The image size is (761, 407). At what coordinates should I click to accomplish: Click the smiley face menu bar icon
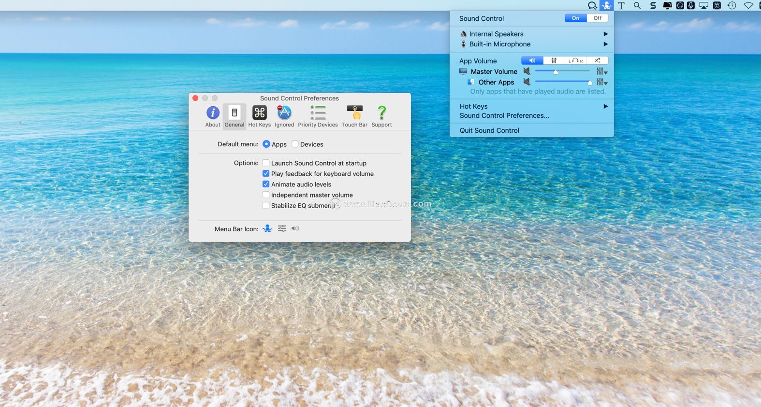(x=680, y=5)
